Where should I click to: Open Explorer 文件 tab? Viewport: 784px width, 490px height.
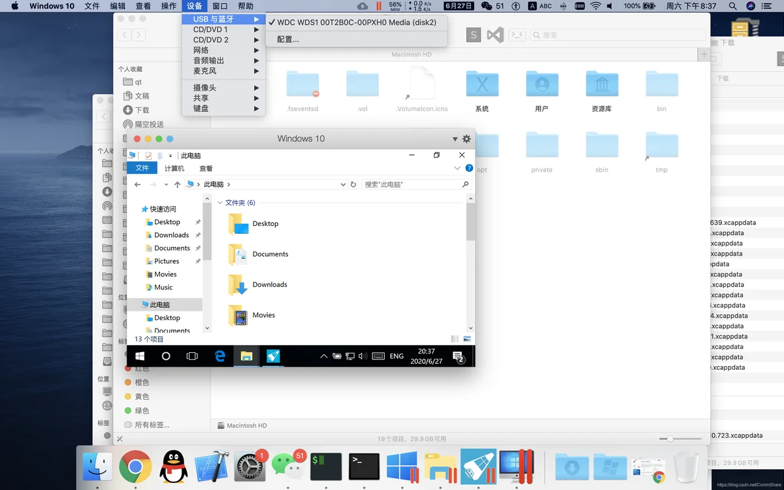(142, 168)
